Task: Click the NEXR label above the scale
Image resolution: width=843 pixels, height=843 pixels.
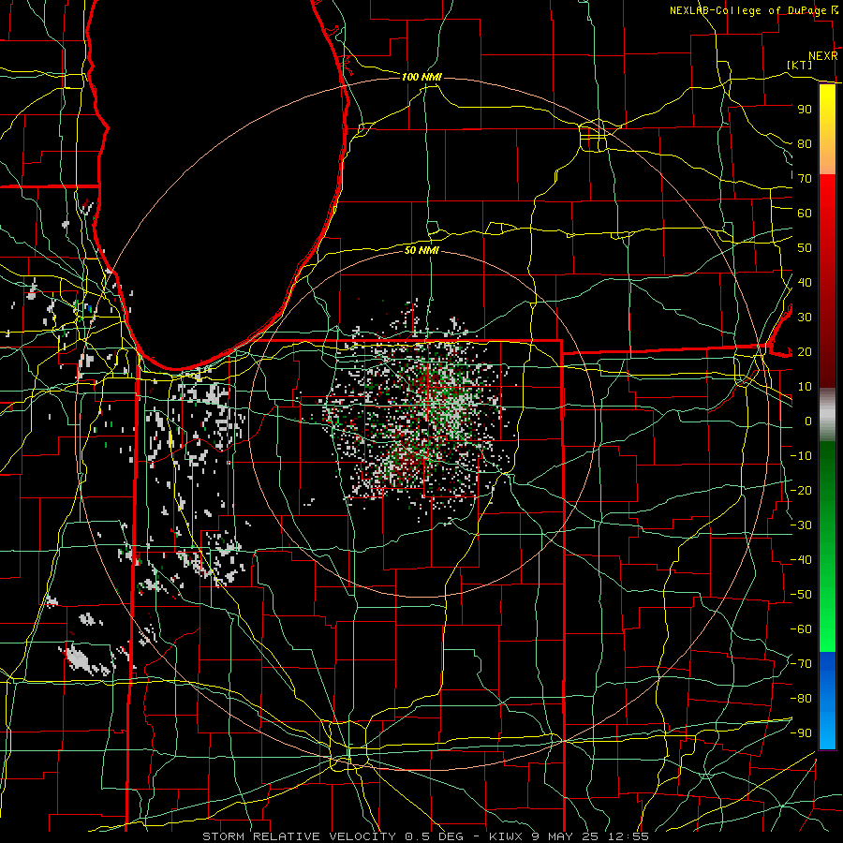Action: click(x=823, y=56)
